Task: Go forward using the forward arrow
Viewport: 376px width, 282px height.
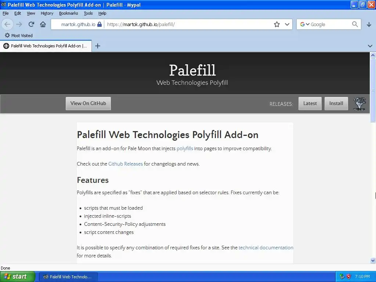Action: click(19, 24)
